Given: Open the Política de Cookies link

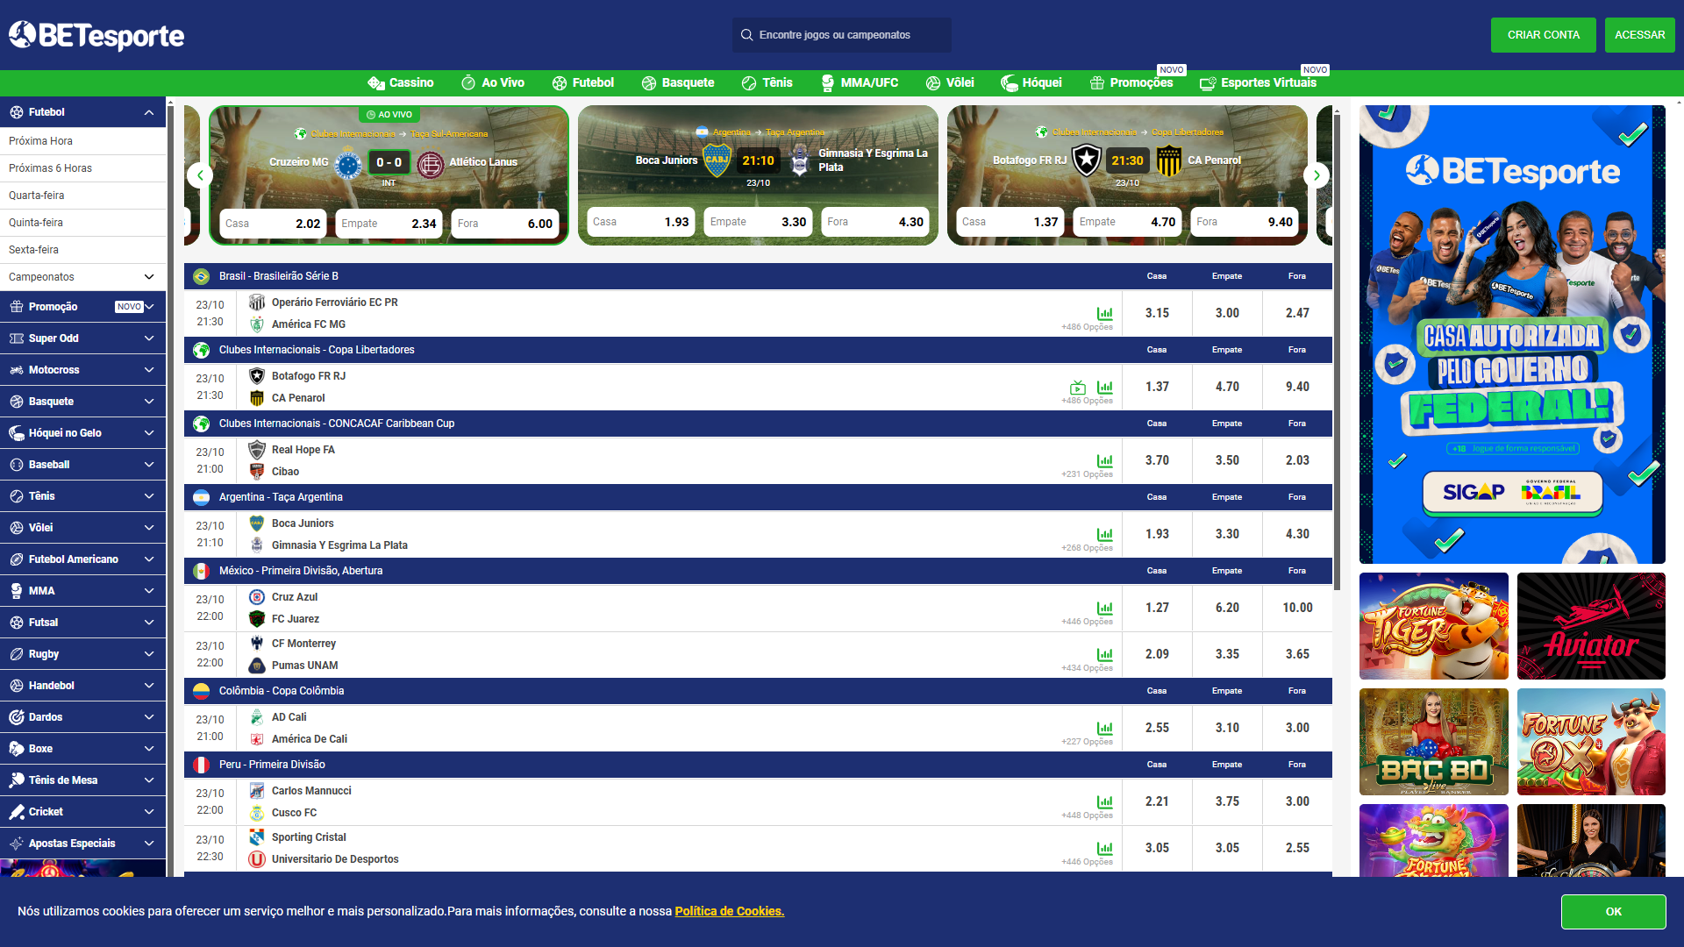Looking at the screenshot, I should 730,912.
